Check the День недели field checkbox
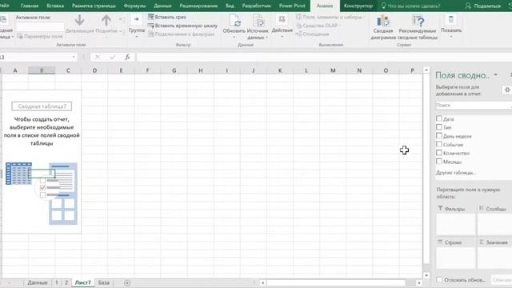The width and height of the screenshot is (512, 288). (x=439, y=135)
